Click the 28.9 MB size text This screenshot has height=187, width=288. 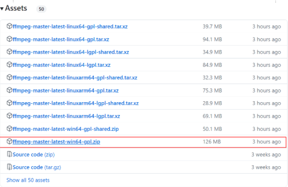(212, 103)
